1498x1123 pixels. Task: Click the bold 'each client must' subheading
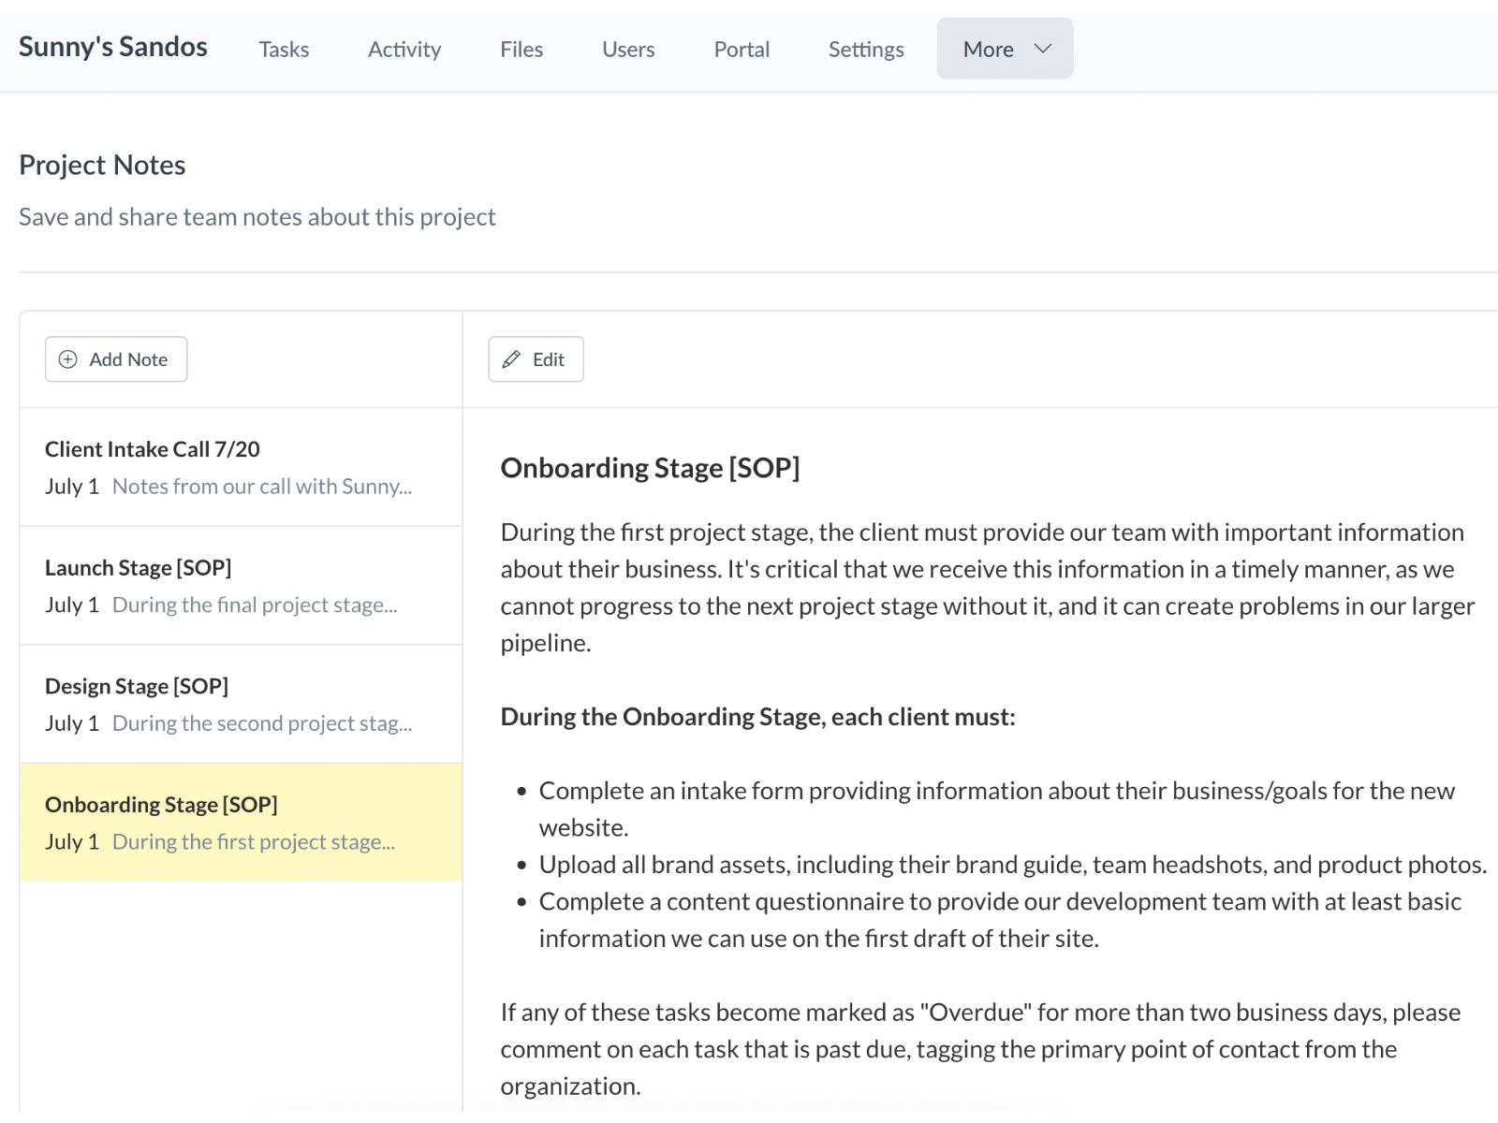(757, 717)
